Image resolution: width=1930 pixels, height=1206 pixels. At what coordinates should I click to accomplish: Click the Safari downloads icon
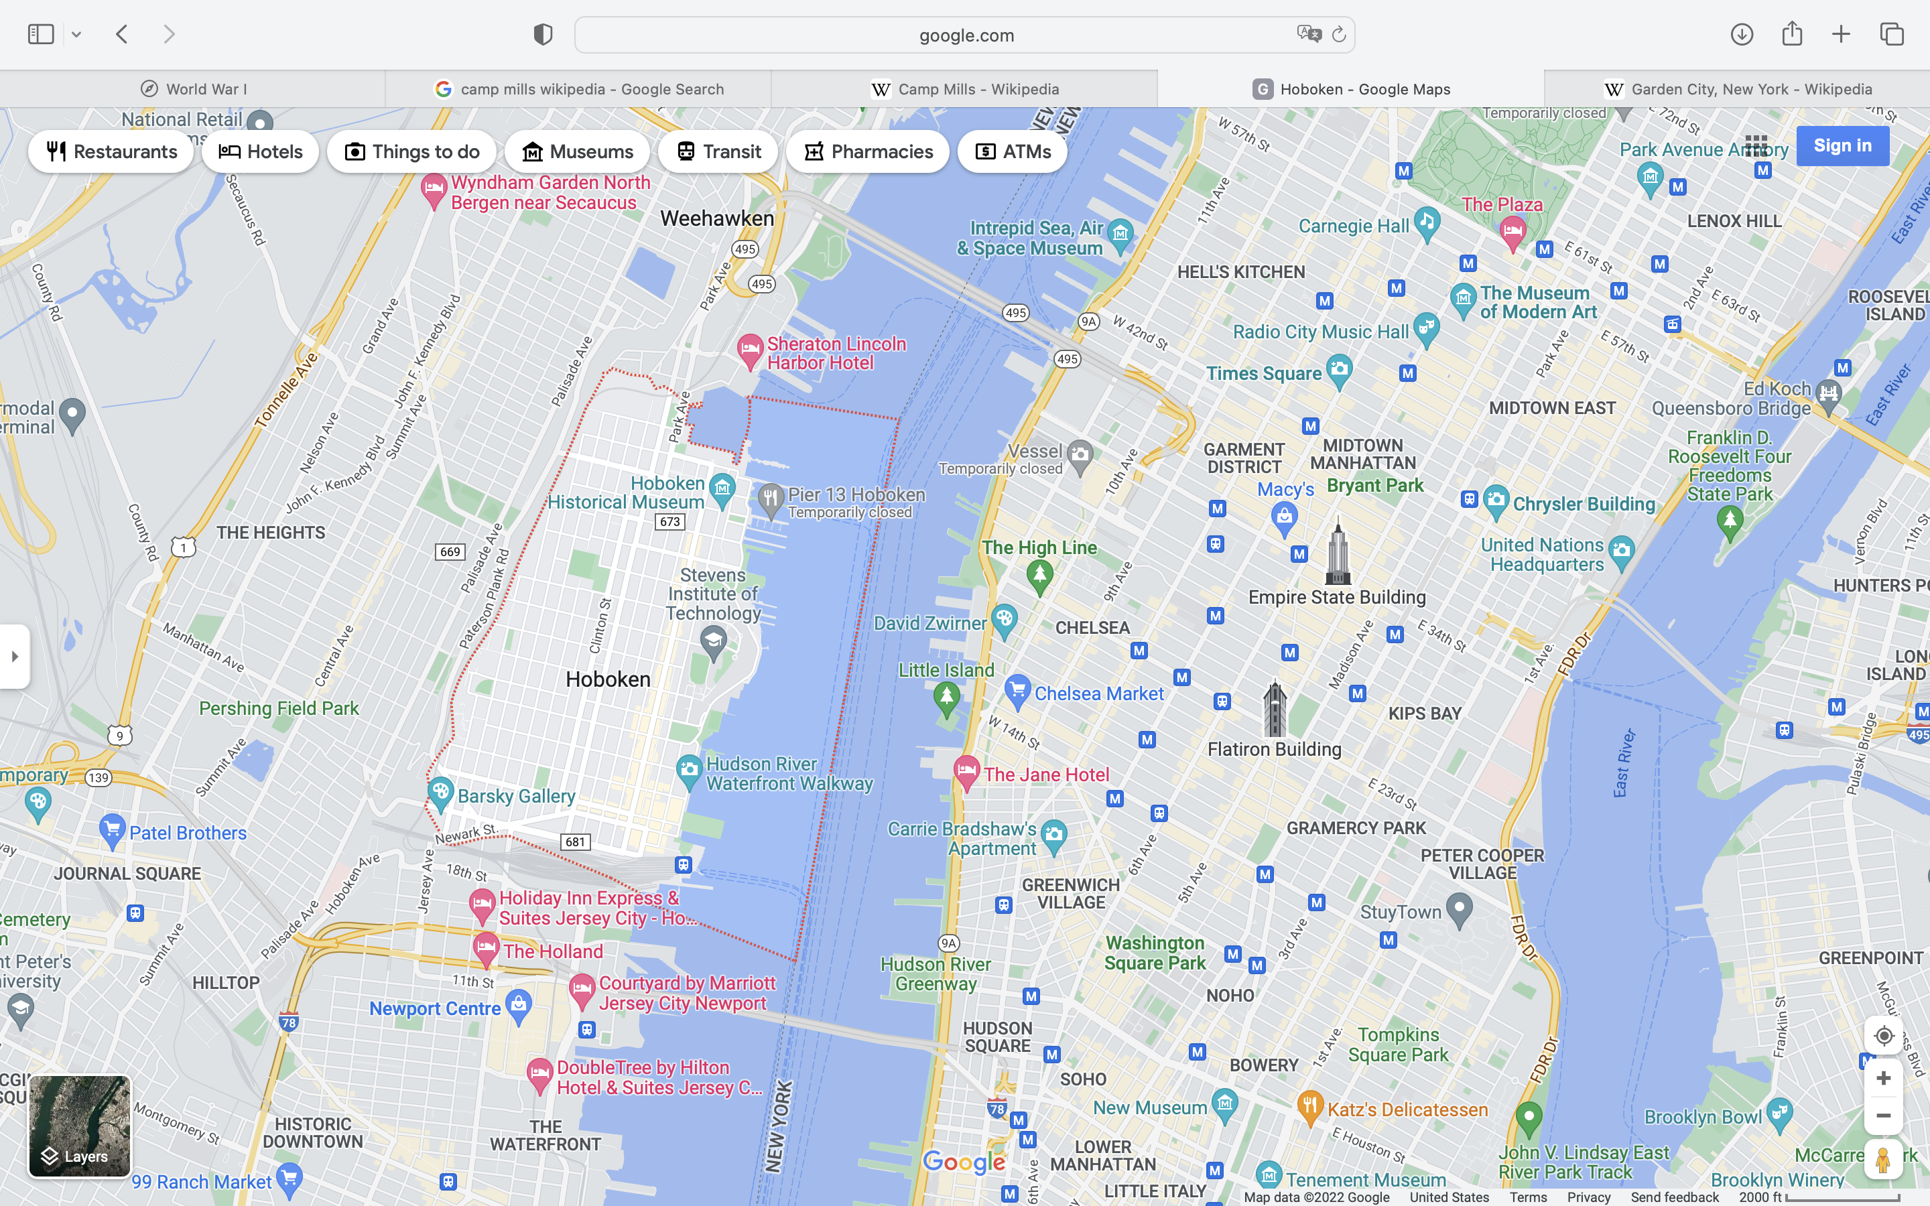1742,34
